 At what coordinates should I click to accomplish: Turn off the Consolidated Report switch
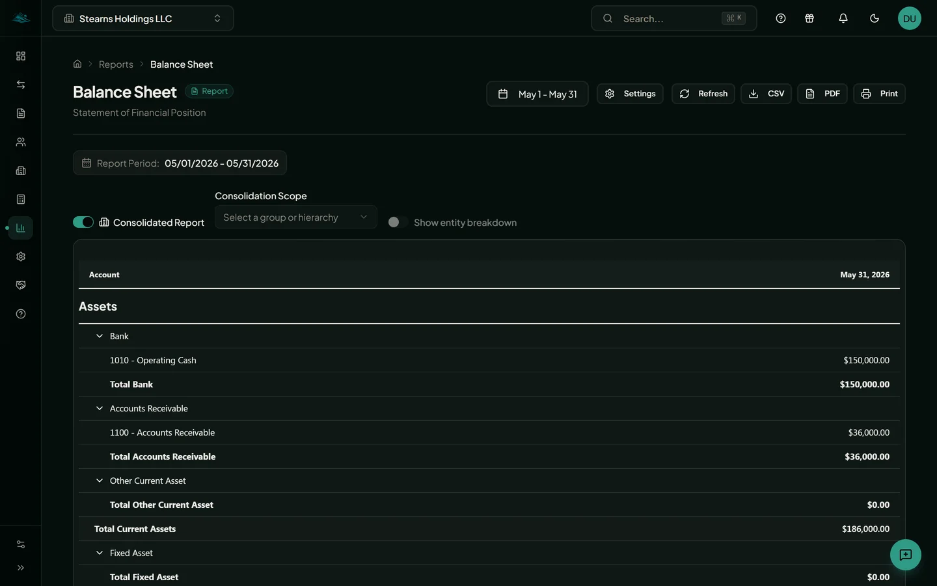pos(83,222)
